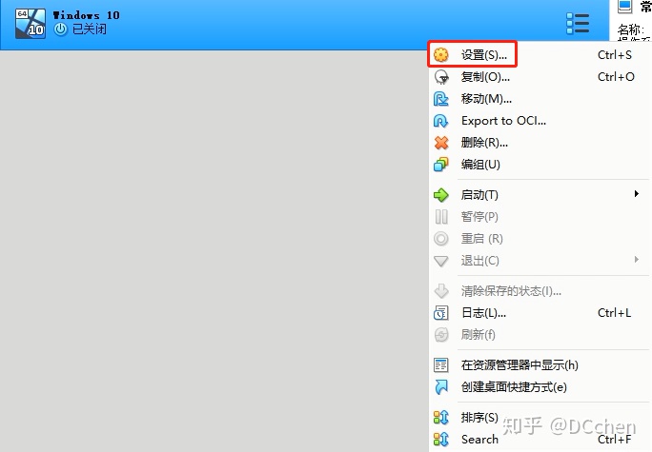Click the 已关闭 status text
The image size is (652, 452).
point(89,29)
